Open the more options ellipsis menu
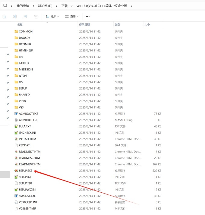The height and width of the screenshot is (215, 205). pos(88,17)
